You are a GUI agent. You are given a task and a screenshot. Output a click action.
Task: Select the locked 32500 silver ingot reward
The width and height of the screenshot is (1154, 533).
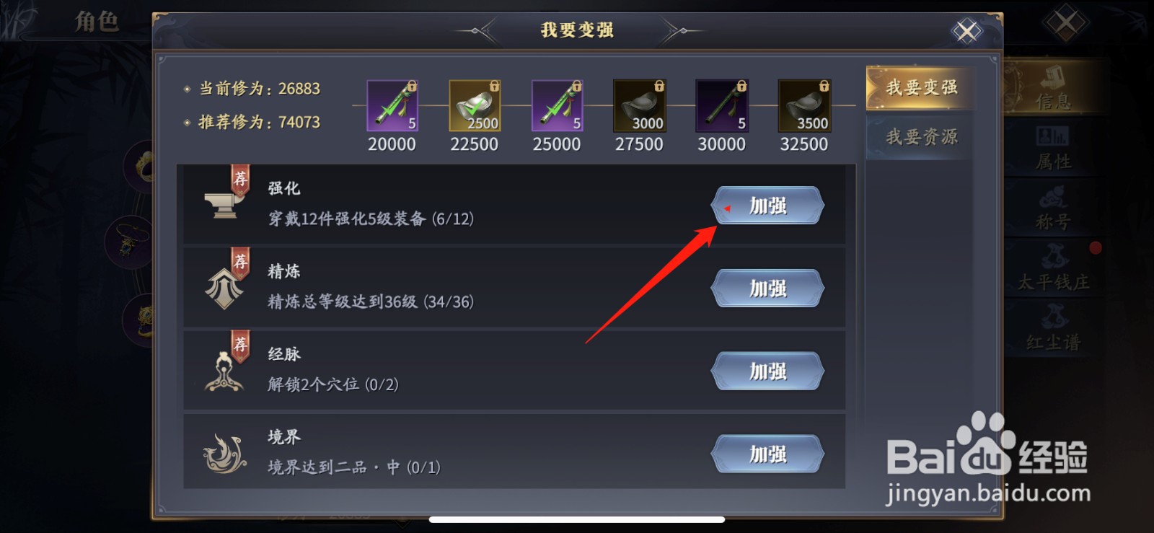tap(804, 105)
